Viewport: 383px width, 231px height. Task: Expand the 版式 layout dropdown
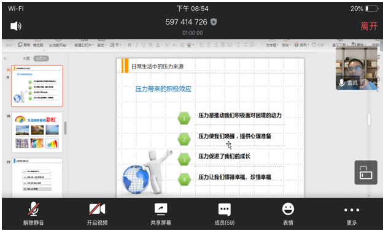point(102,45)
